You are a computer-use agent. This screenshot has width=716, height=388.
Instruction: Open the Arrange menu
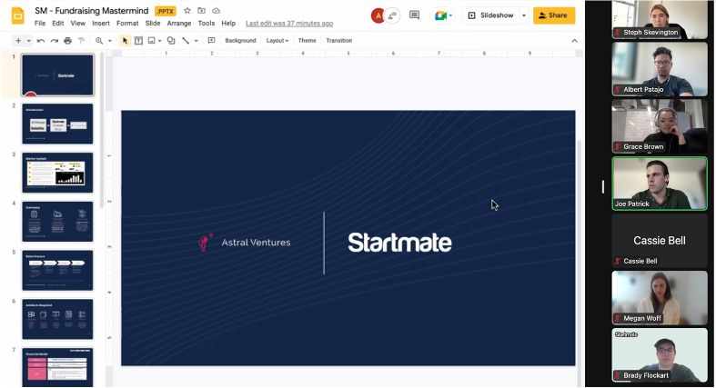(x=179, y=24)
